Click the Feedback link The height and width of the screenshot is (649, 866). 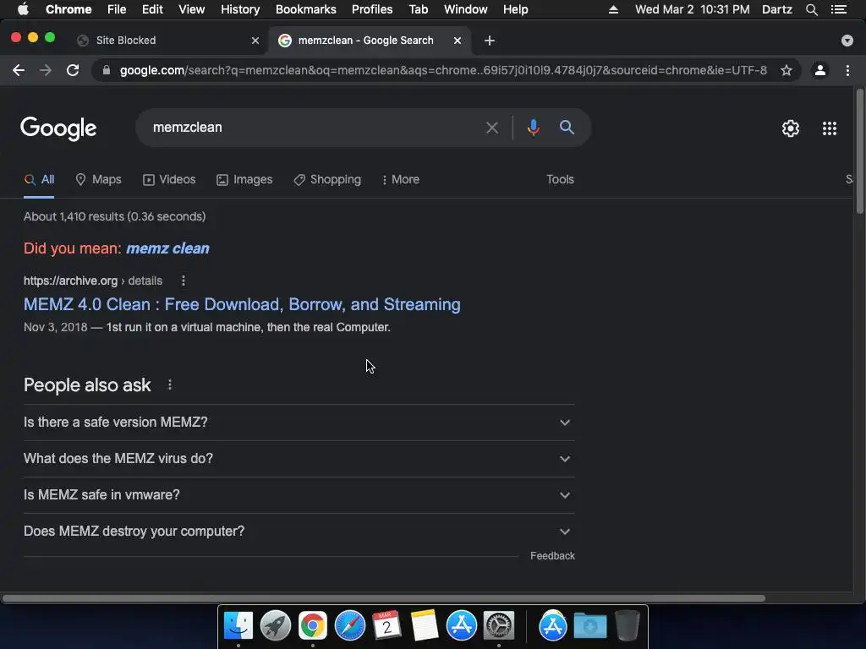coord(552,556)
